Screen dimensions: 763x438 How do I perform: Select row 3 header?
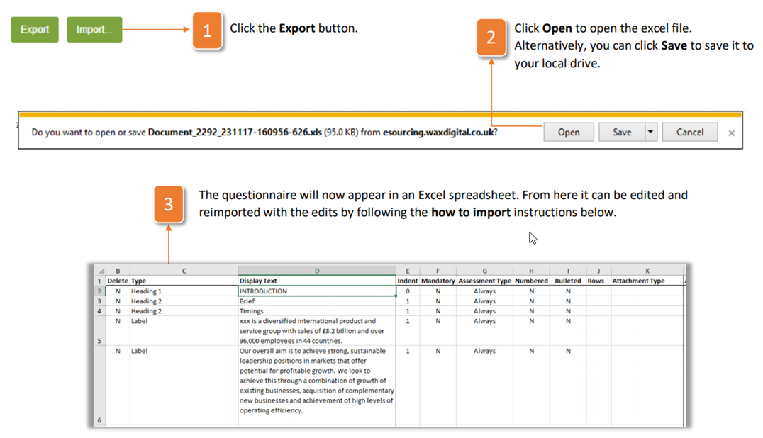pos(100,301)
